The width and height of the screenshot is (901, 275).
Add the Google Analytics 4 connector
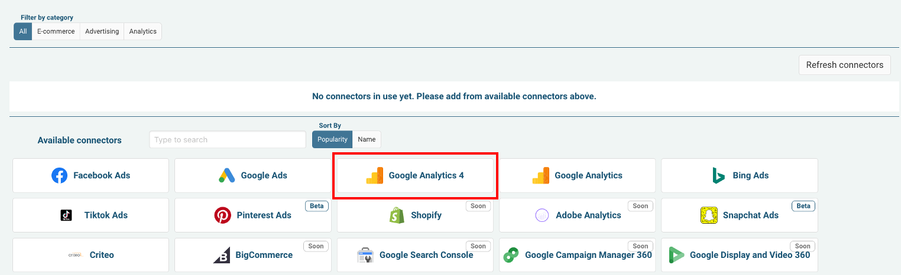pos(415,175)
